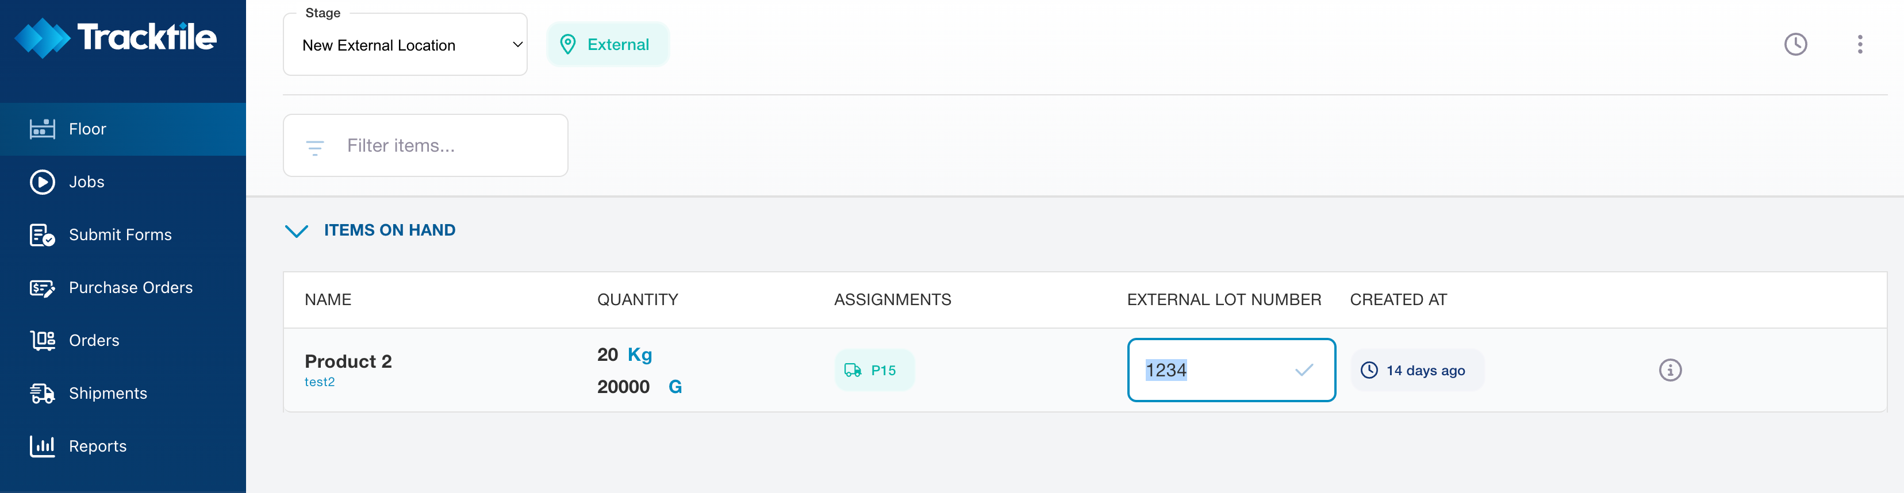Click the Shipments truck sidebar icon
The image size is (1904, 493).
click(42, 393)
